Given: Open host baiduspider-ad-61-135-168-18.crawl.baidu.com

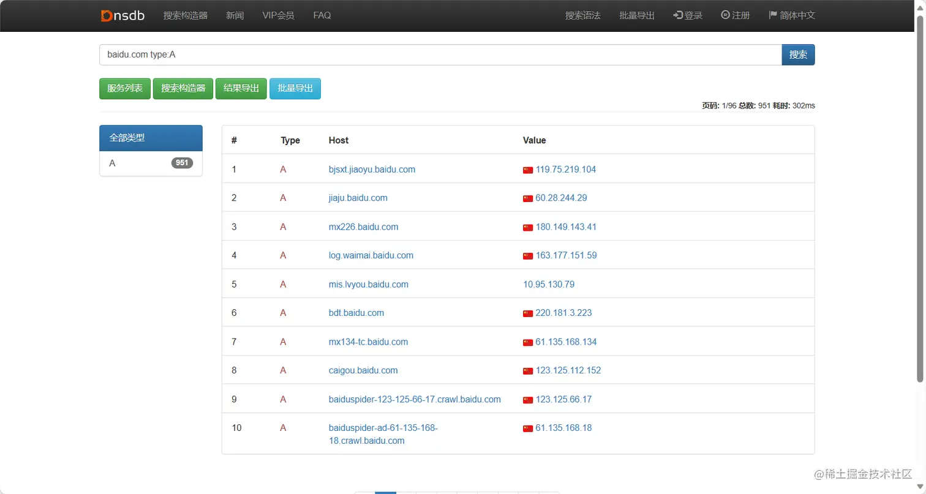Looking at the screenshot, I should pos(383,434).
